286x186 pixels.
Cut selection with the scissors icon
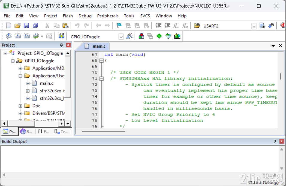point(47,25)
